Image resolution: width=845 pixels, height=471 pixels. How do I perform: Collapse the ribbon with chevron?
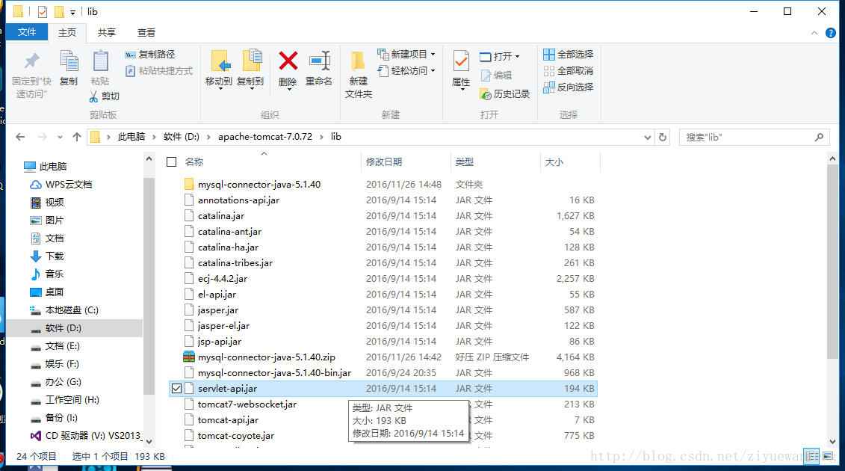[814, 33]
